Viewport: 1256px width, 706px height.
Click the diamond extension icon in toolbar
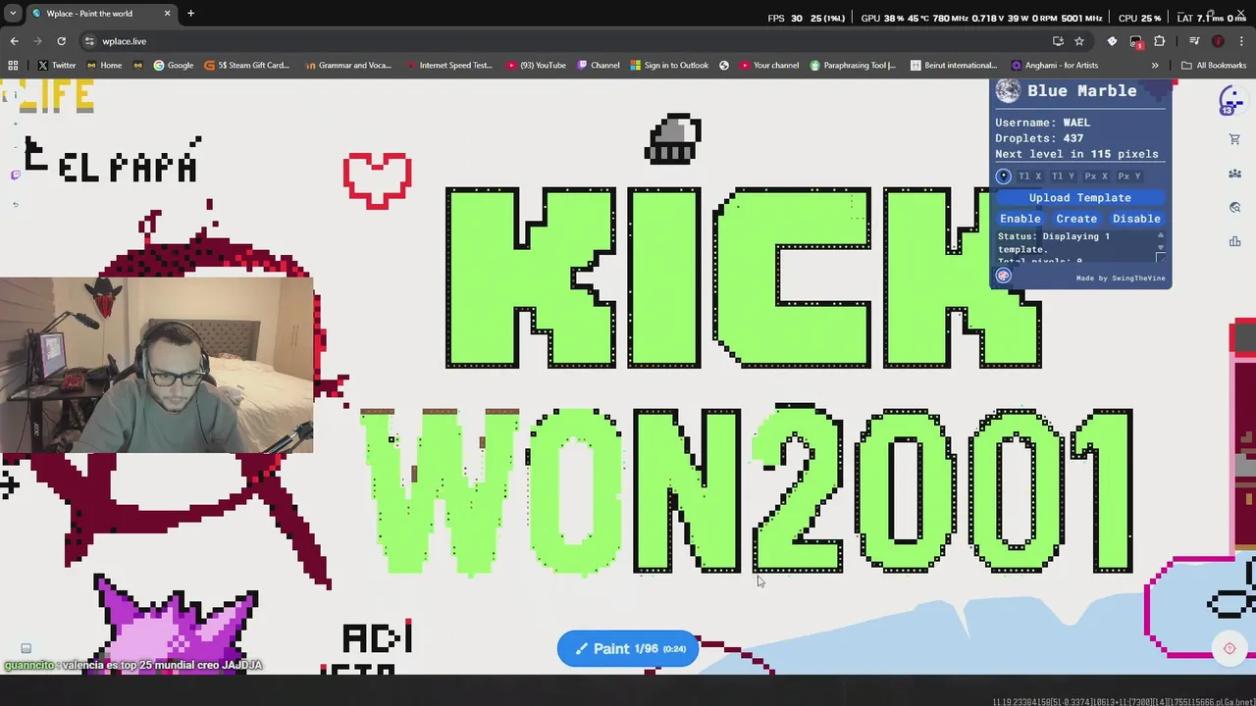point(1112,41)
